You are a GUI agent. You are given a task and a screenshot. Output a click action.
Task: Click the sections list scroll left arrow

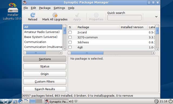(25, 53)
